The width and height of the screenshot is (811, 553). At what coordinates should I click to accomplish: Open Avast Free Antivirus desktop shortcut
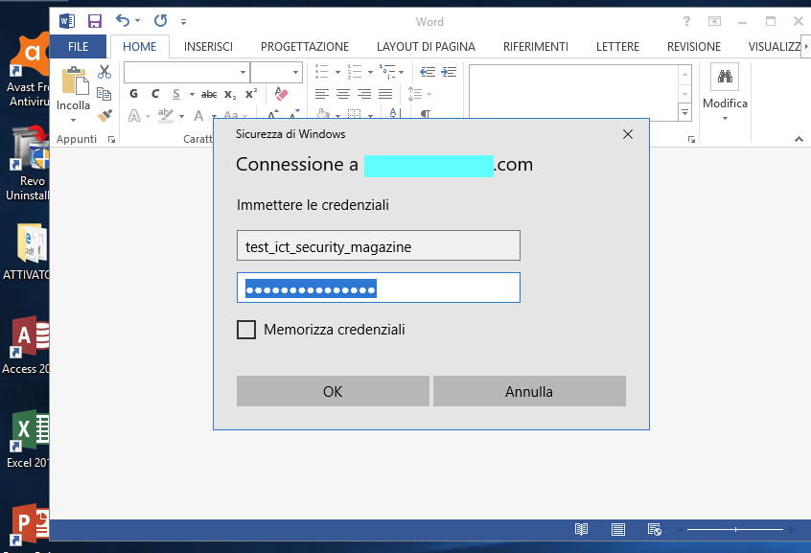[x=28, y=70]
